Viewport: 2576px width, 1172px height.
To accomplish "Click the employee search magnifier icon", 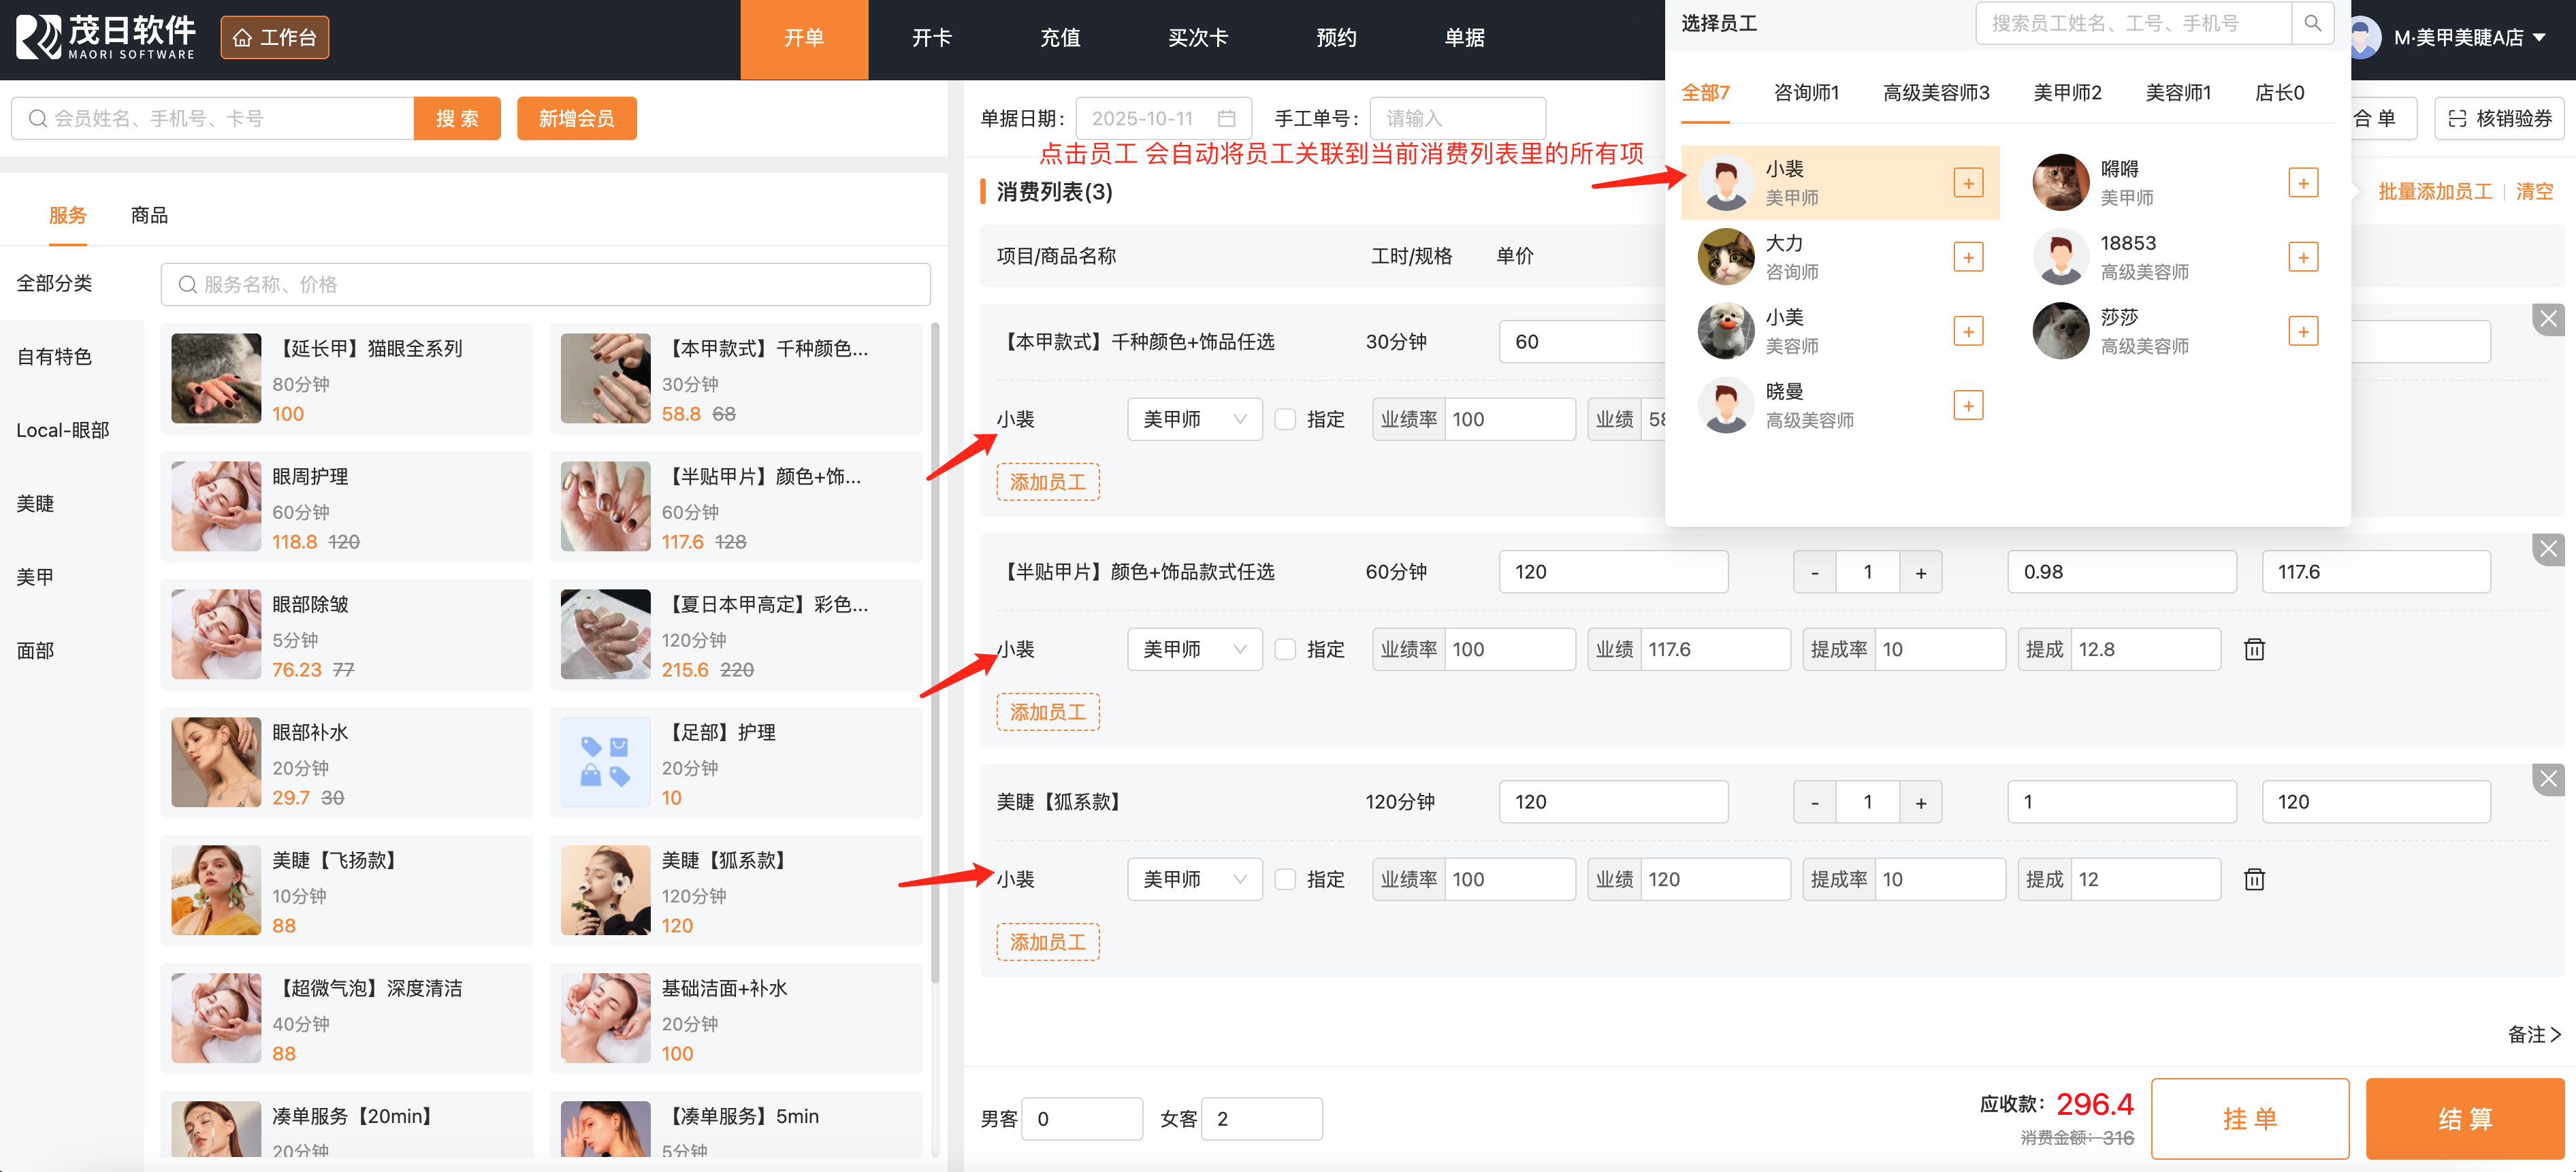I will click(2312, 23).
